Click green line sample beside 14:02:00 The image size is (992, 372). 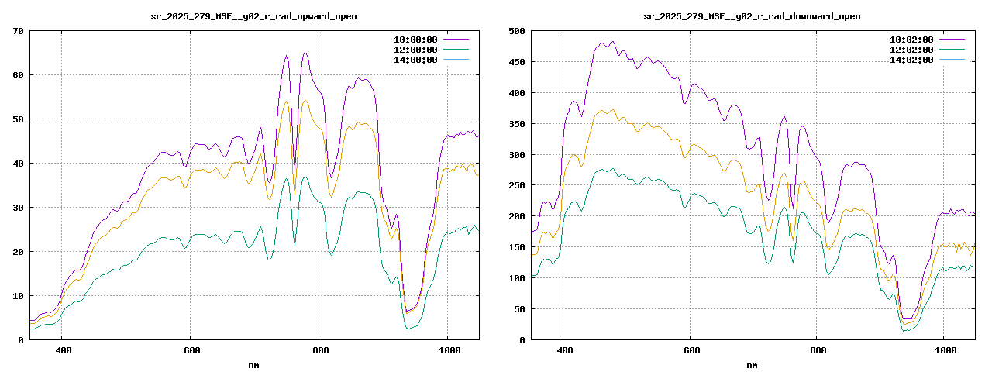[x=952, y=60]
